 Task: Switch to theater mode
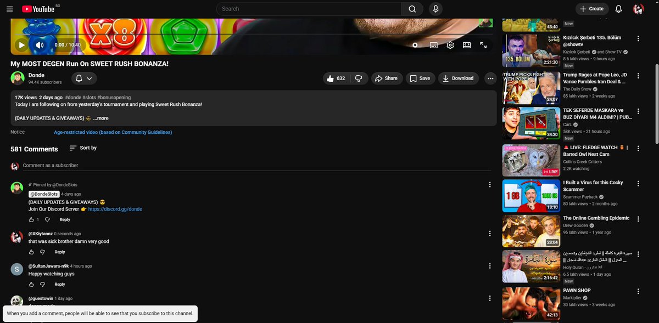point(466,46)
